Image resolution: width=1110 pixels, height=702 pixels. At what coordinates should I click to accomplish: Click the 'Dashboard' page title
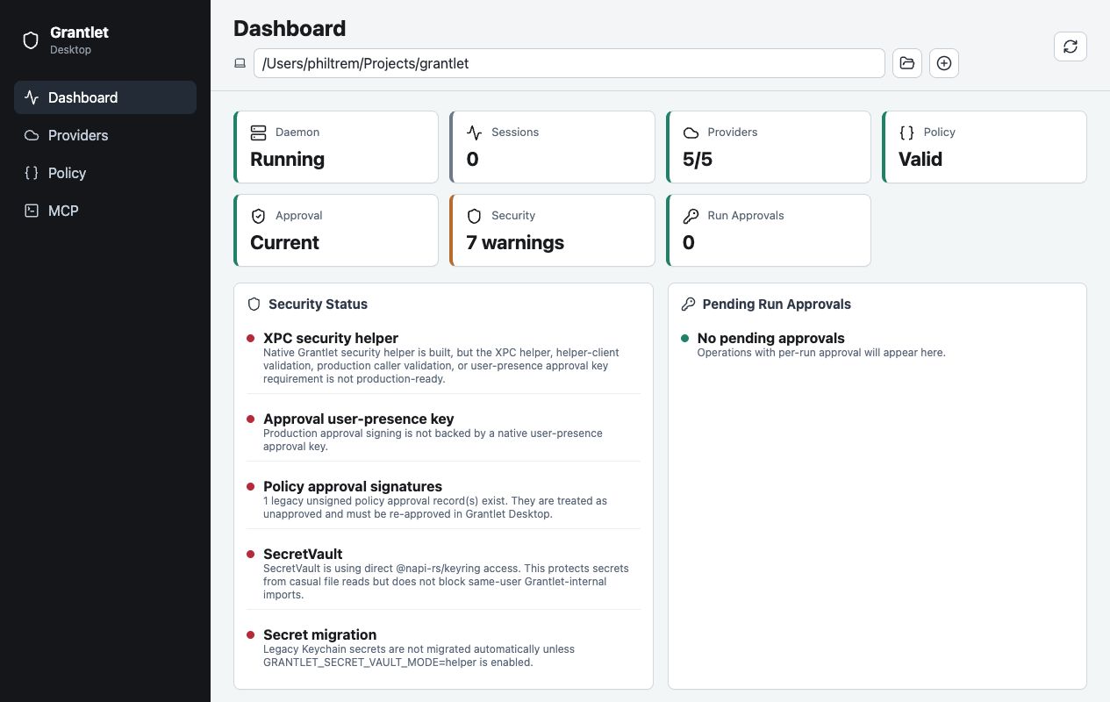pos(290,28)
